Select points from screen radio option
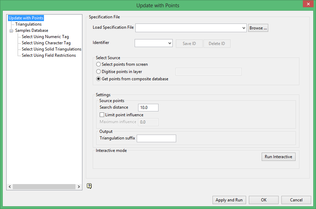 pyautogui.click(x=99, y=64)
